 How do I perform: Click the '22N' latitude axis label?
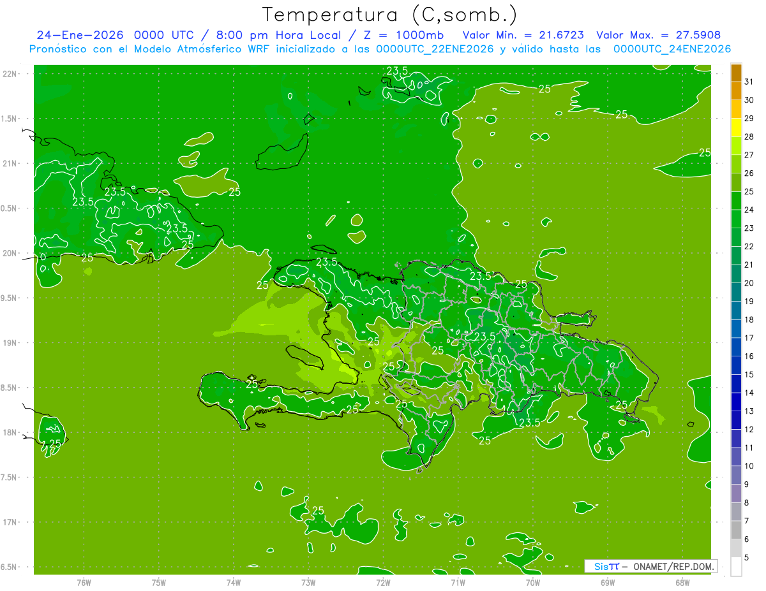point(11,74)
